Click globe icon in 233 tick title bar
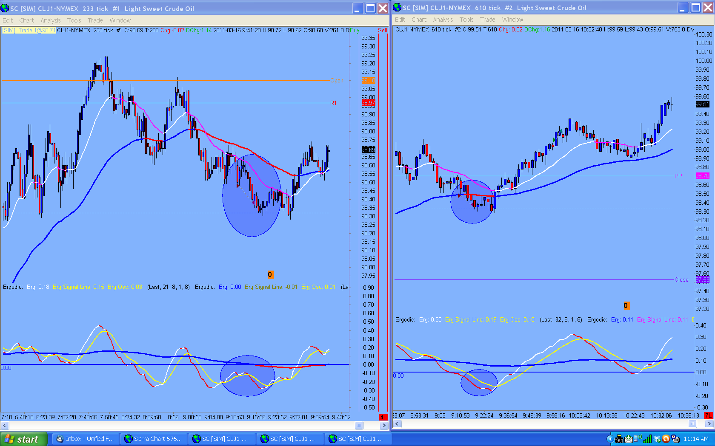The image size is (715, 446). [x=5, y=8]
